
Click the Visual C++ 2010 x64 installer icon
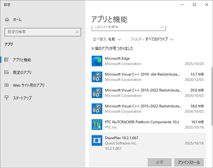96,77
